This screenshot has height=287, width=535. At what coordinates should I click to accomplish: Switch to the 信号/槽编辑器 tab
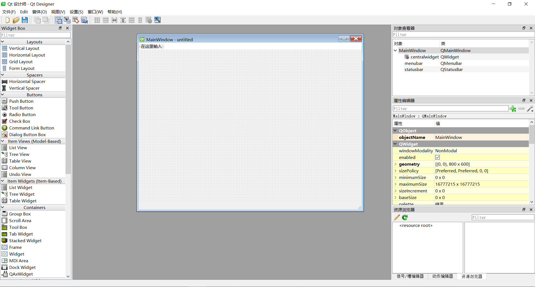pyautogui.click(x=410, y=276)
